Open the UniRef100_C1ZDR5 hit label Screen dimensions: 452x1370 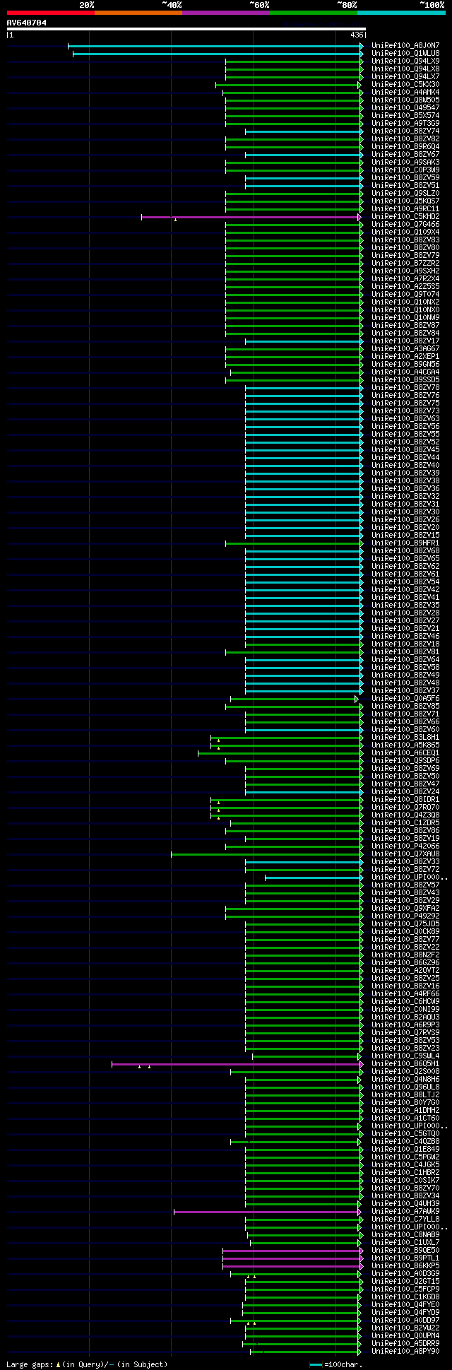click(x=405, y=823)
